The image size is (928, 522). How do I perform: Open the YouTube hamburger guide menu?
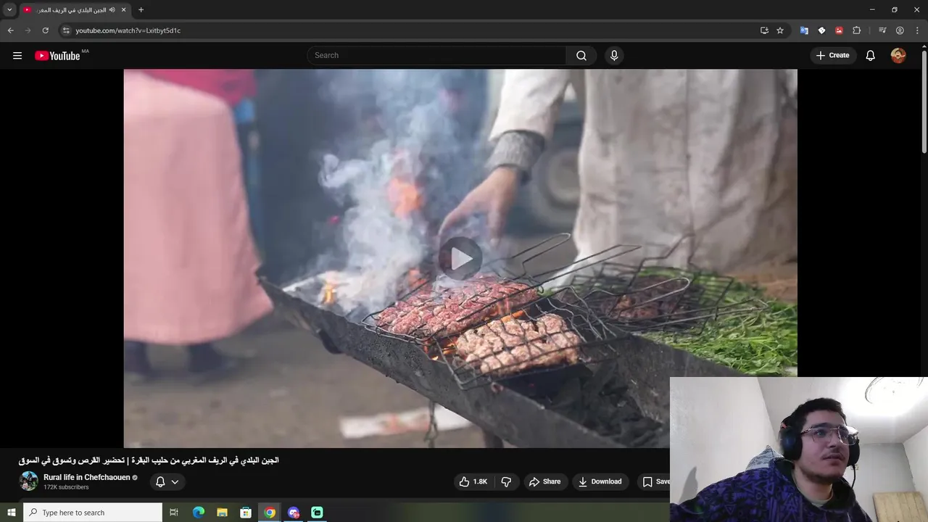pyautogui.click(x=17, y=56)
